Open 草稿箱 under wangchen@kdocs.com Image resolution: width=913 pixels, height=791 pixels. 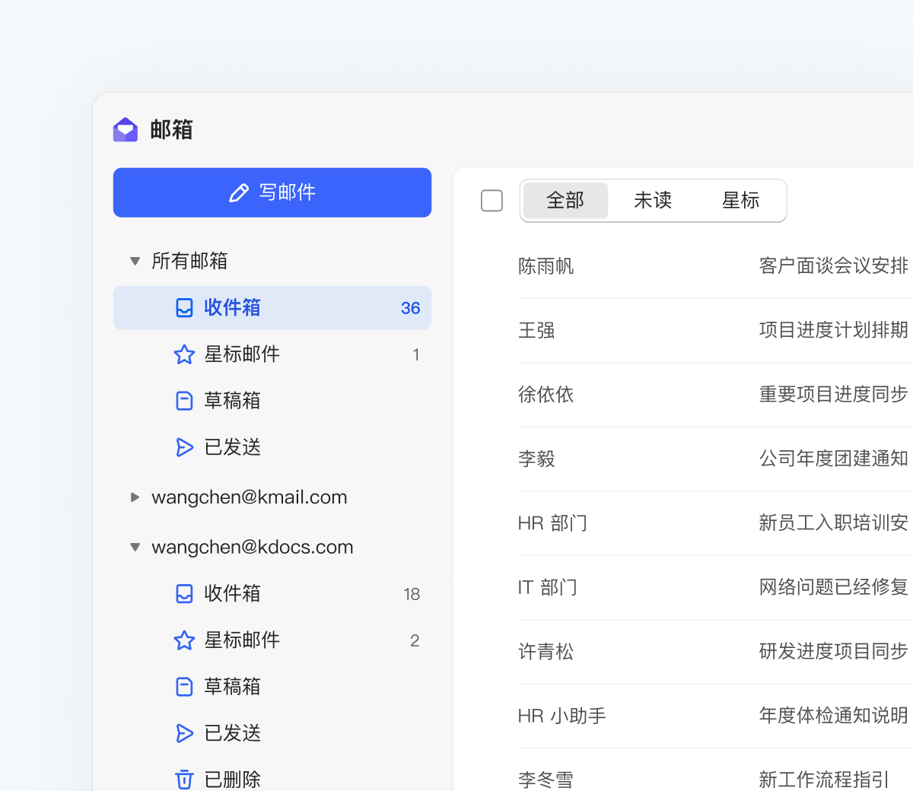coord(272,687)
